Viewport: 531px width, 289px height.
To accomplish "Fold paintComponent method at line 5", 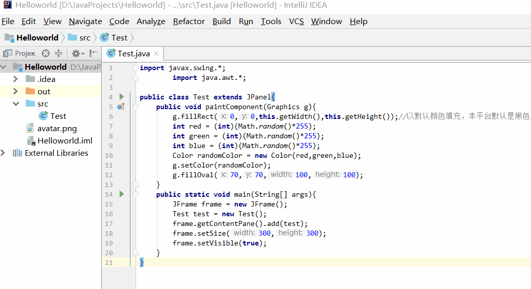I will (x=136, y=107).
